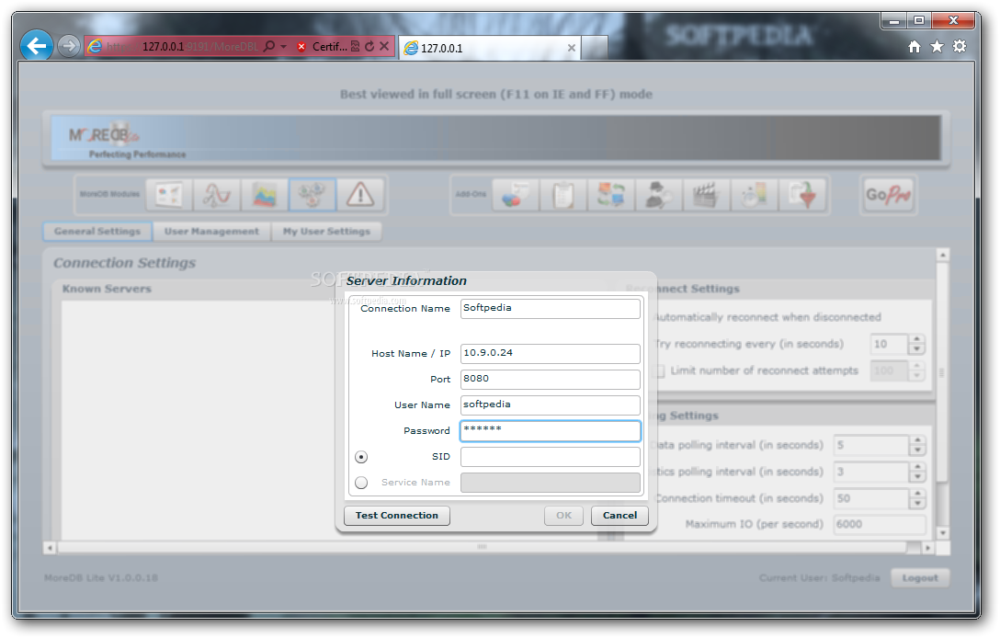Open the stopwatch gauge add-on icon

[754, 195]
